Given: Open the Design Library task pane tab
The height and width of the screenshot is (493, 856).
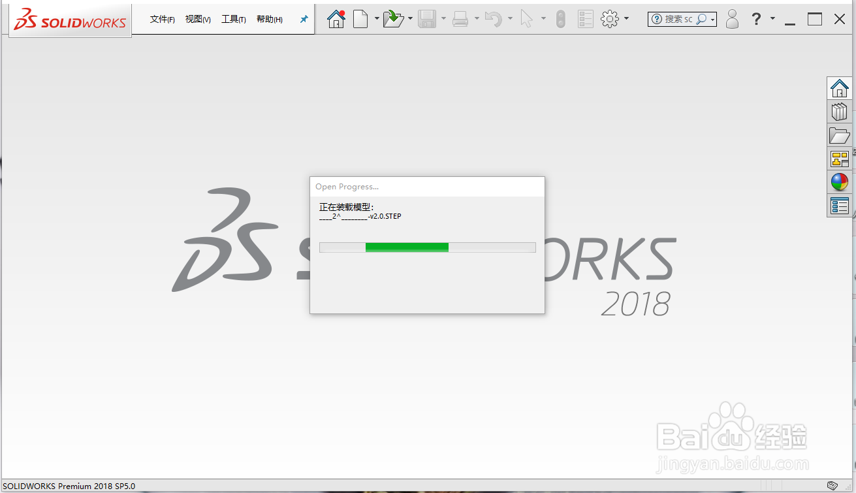Looking at the screenshot, I should coord(840,112).
